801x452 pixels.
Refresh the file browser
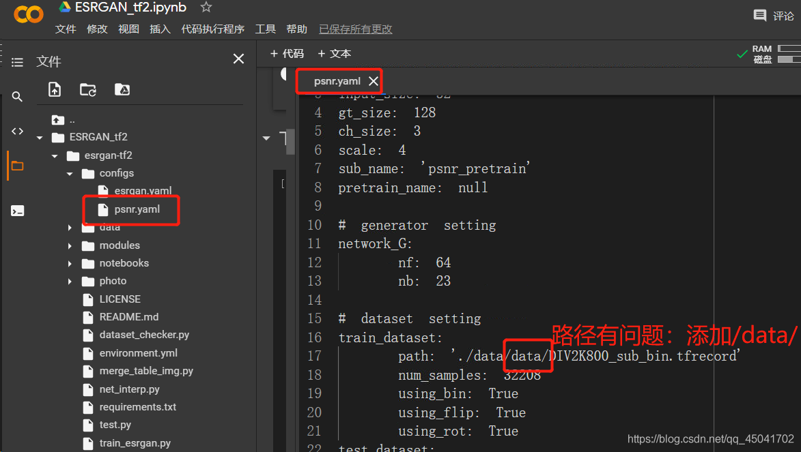[x=88, y=90]
